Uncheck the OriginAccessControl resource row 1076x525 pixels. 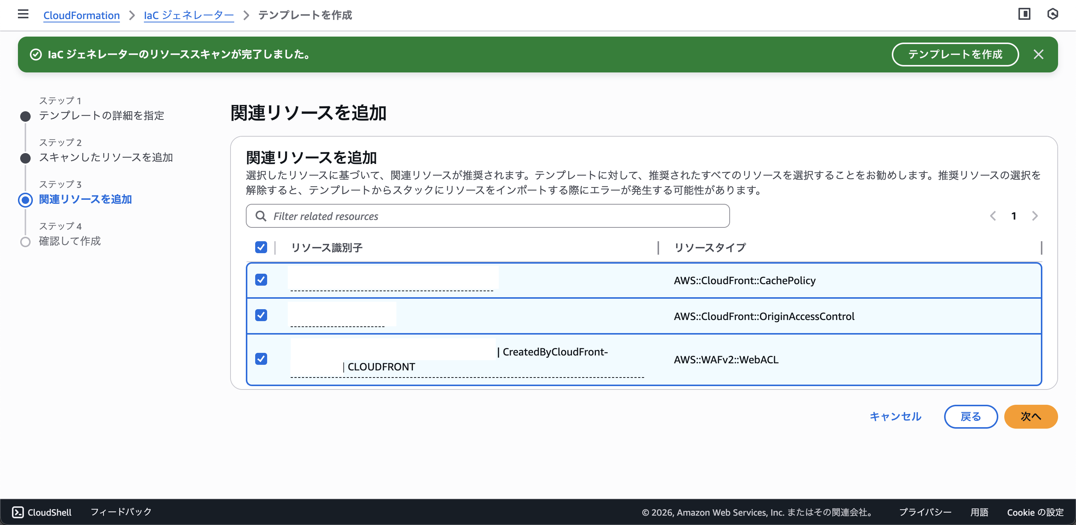click(x=261, y=316)
